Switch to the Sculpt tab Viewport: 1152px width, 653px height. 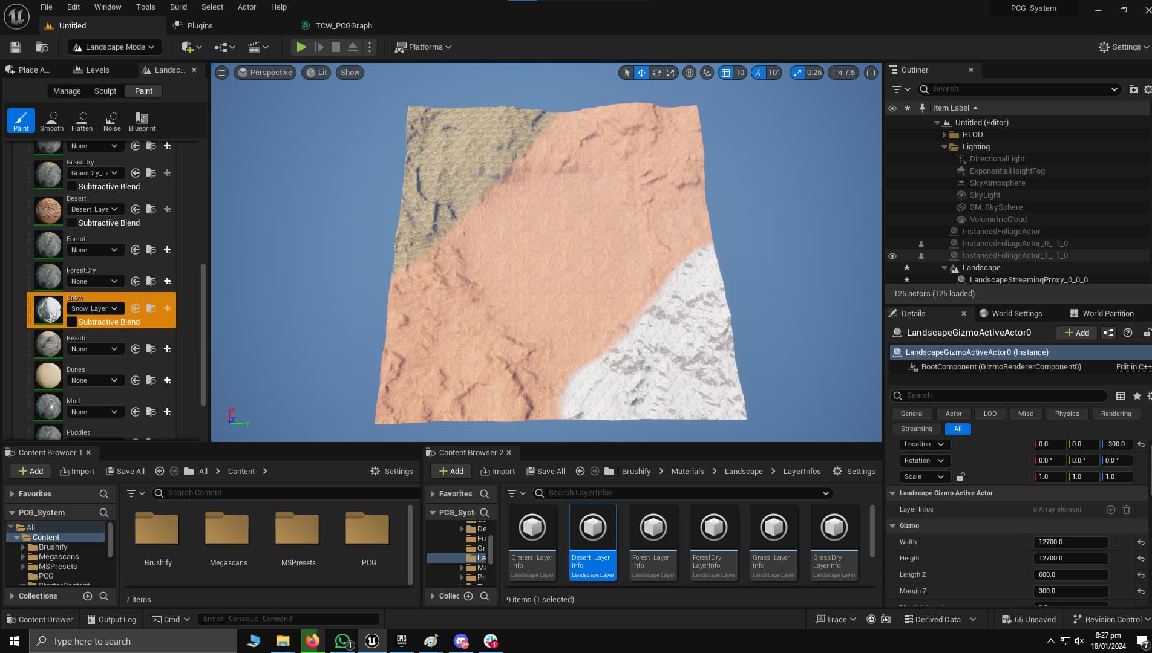(x=105, y=91)
